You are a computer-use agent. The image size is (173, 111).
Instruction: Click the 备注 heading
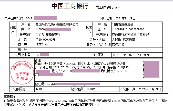[38, 60]
